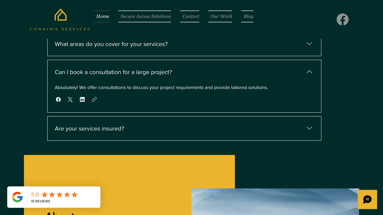Click the 5.0 rating score
Viewport: 383px width, 215px height.
pos(35,194)
